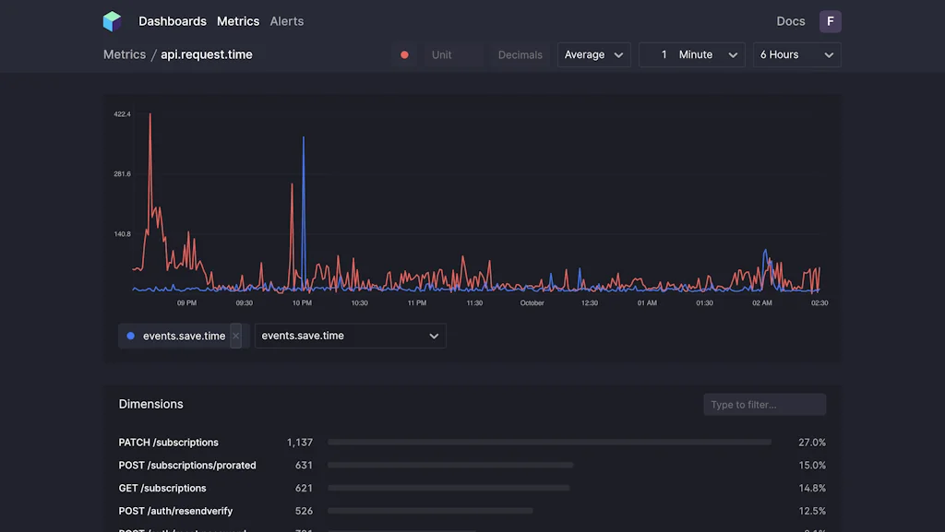Screen dimensions: 945x532
Task: Open the Average aggregation dropdown
Action: click(593, 54)
